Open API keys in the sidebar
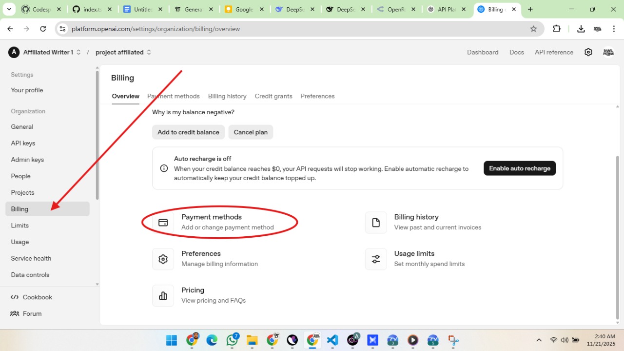The width and height of the screenshot is (624, 351). coord(23,143)
